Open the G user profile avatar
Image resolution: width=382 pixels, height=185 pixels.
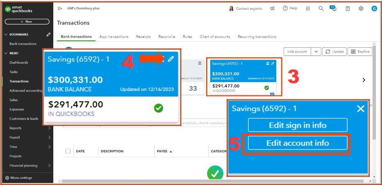point(374,9)
